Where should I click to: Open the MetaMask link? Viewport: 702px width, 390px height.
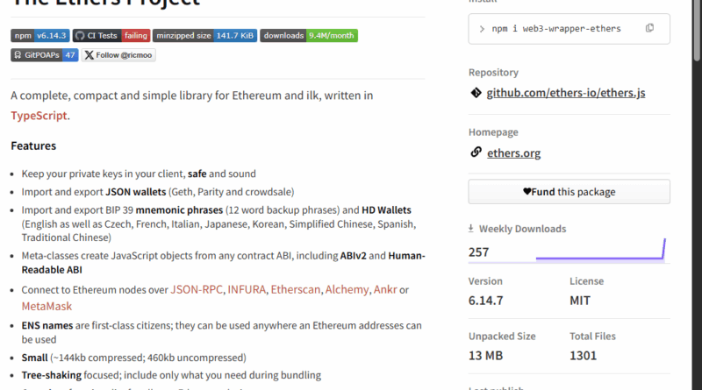(47, 307)
